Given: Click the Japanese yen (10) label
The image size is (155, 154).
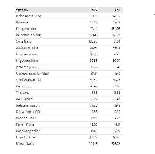Looking at the screenshot, I should pos(28,67).
